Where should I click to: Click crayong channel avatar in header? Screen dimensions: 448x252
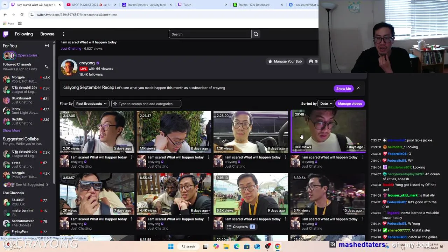tap(69, 68)
